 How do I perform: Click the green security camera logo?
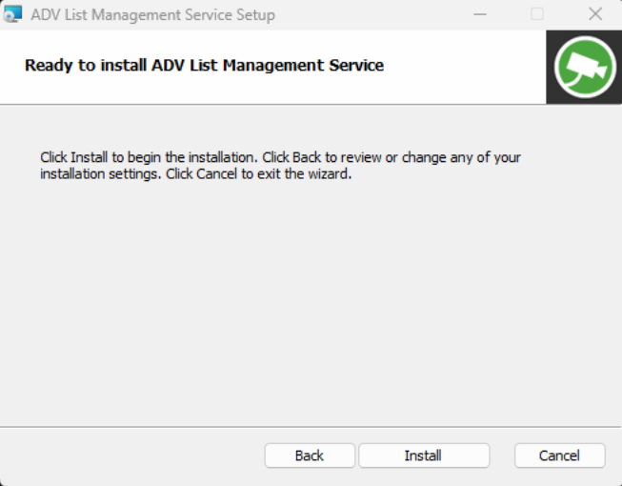[584, 67]
